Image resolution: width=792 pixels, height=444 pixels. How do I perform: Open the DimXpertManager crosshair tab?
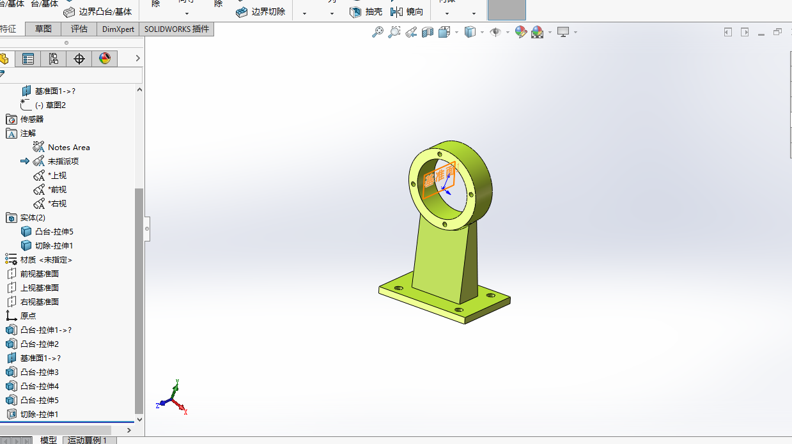tap(79, 59)
